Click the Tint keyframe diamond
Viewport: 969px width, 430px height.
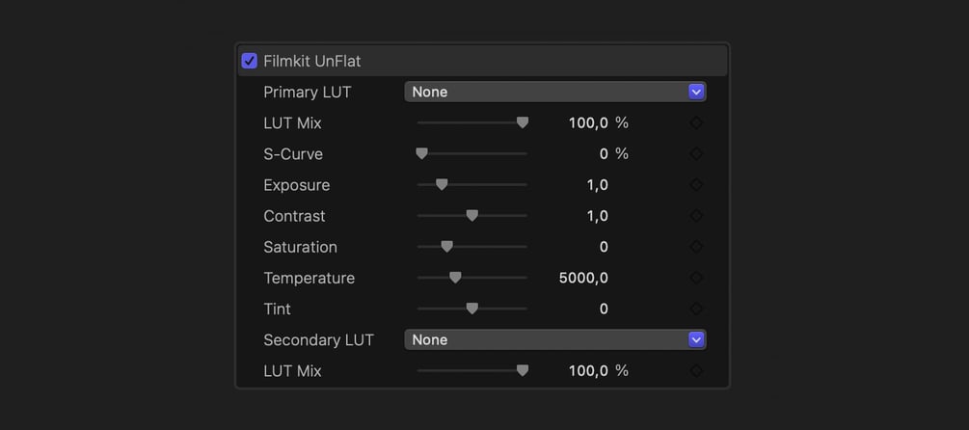(696, 309)
